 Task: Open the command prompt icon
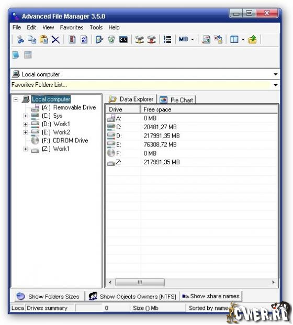click(x=123, y=39)
